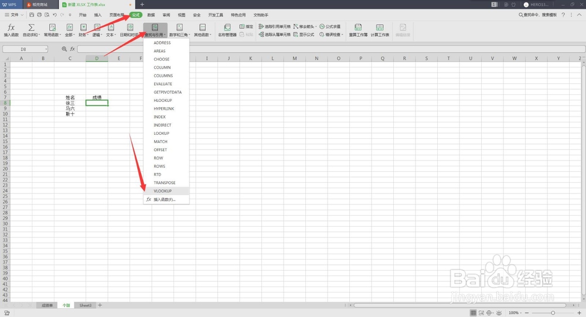The image size is (586, 317).
Task: Open the 日期和时间 functions category
Action: pyautogui.click(x=130, y=30)
